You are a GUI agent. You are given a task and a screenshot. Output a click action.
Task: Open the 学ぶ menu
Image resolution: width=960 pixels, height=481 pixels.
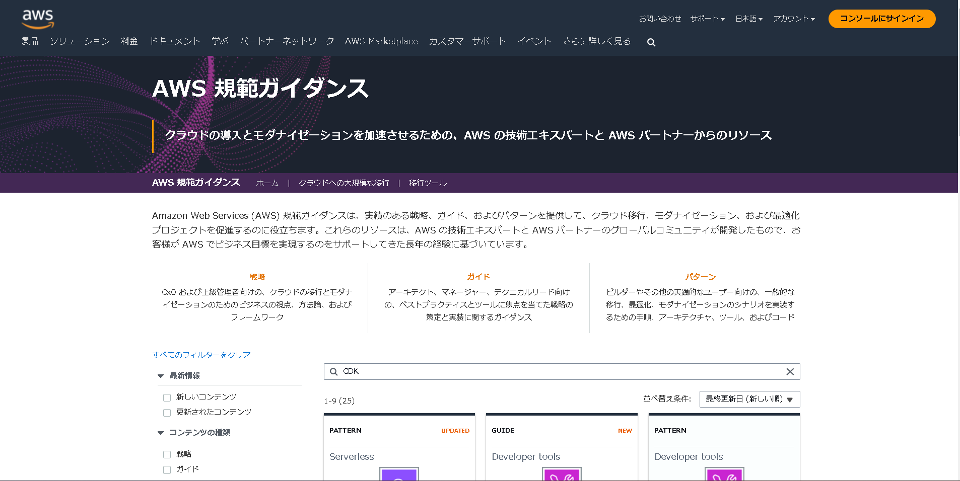click(x=220, y=41)
